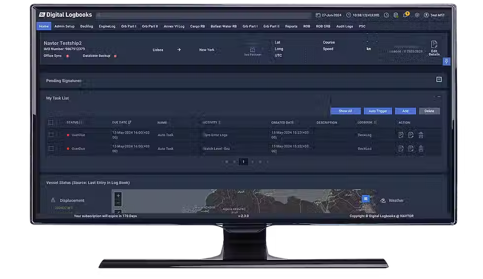This screenshot has height=279, width=483.
Task: Click the Lisboa departure label
Action: point(158,50)
